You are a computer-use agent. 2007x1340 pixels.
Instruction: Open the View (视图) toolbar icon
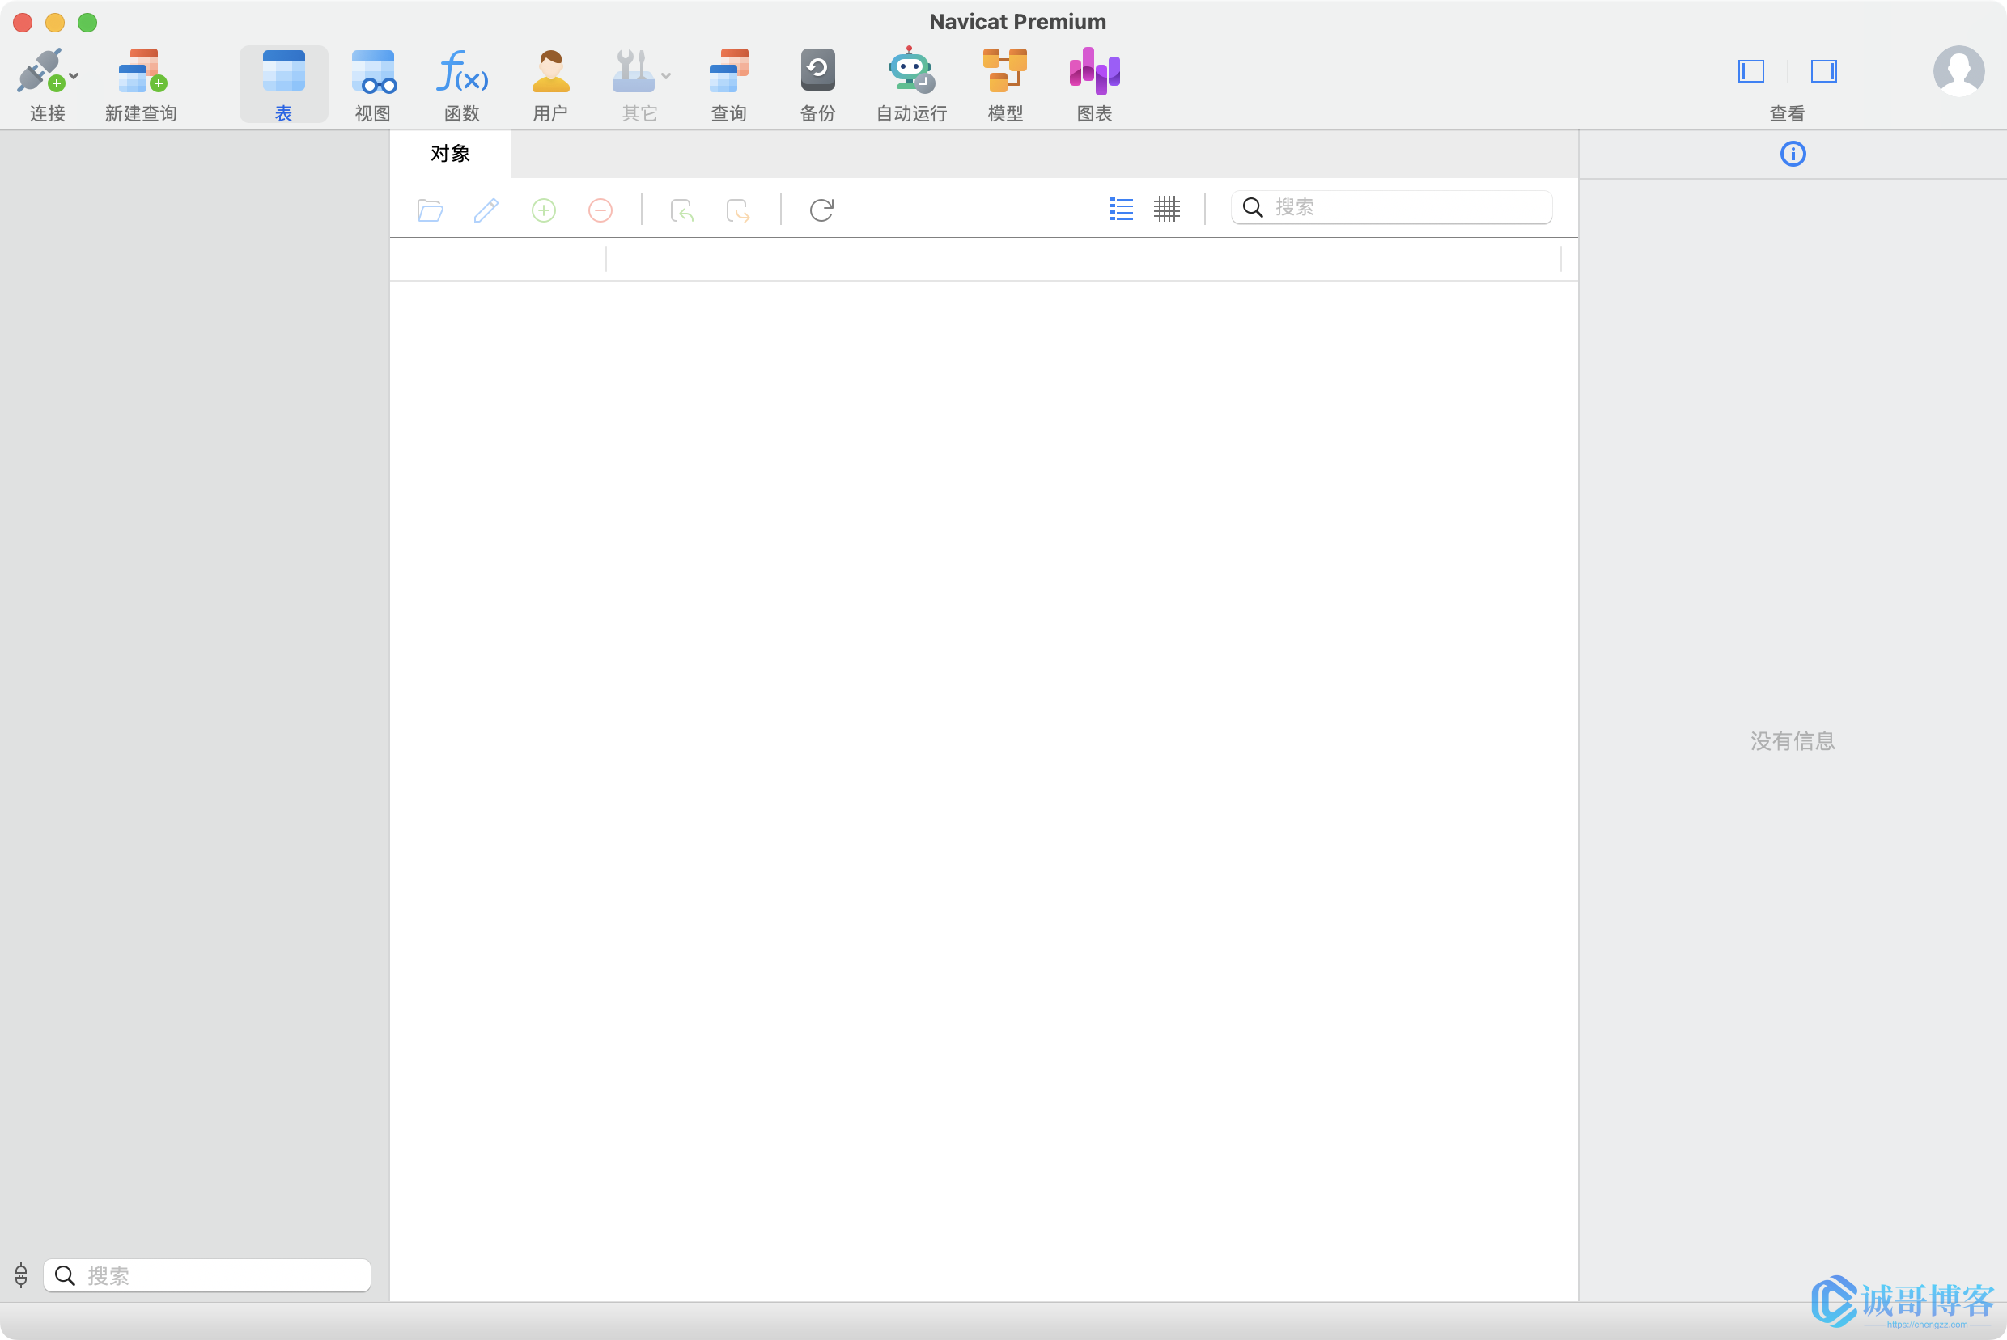coord(374,70)
